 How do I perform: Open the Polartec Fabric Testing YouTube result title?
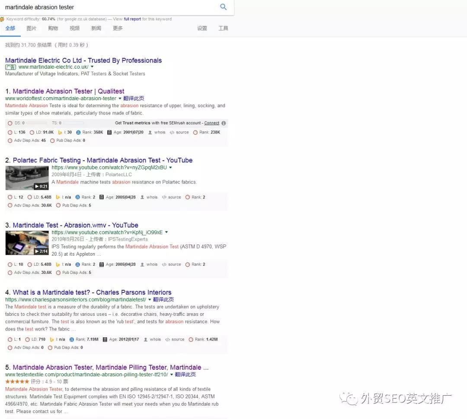pyautogui.click(x=103, y=160)
